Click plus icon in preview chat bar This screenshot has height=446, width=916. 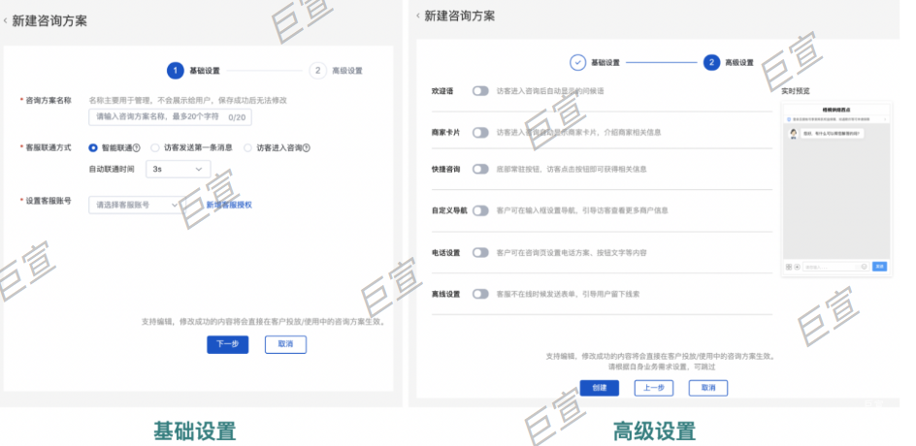[798, 267]
